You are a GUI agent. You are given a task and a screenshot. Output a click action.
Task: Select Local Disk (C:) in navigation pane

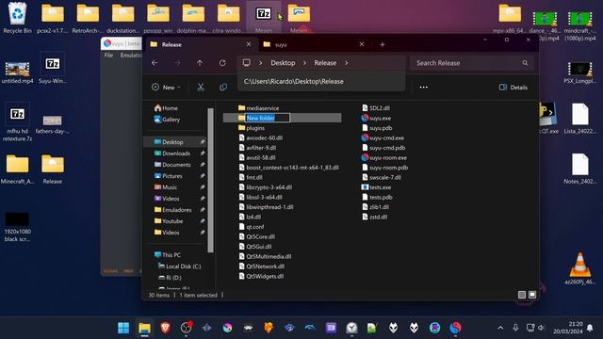coord(180,266)
